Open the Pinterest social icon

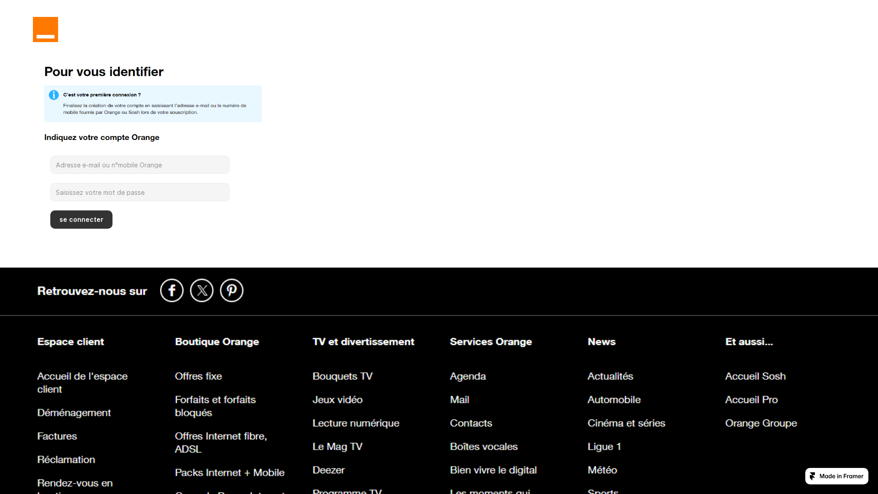pos(232,290)
